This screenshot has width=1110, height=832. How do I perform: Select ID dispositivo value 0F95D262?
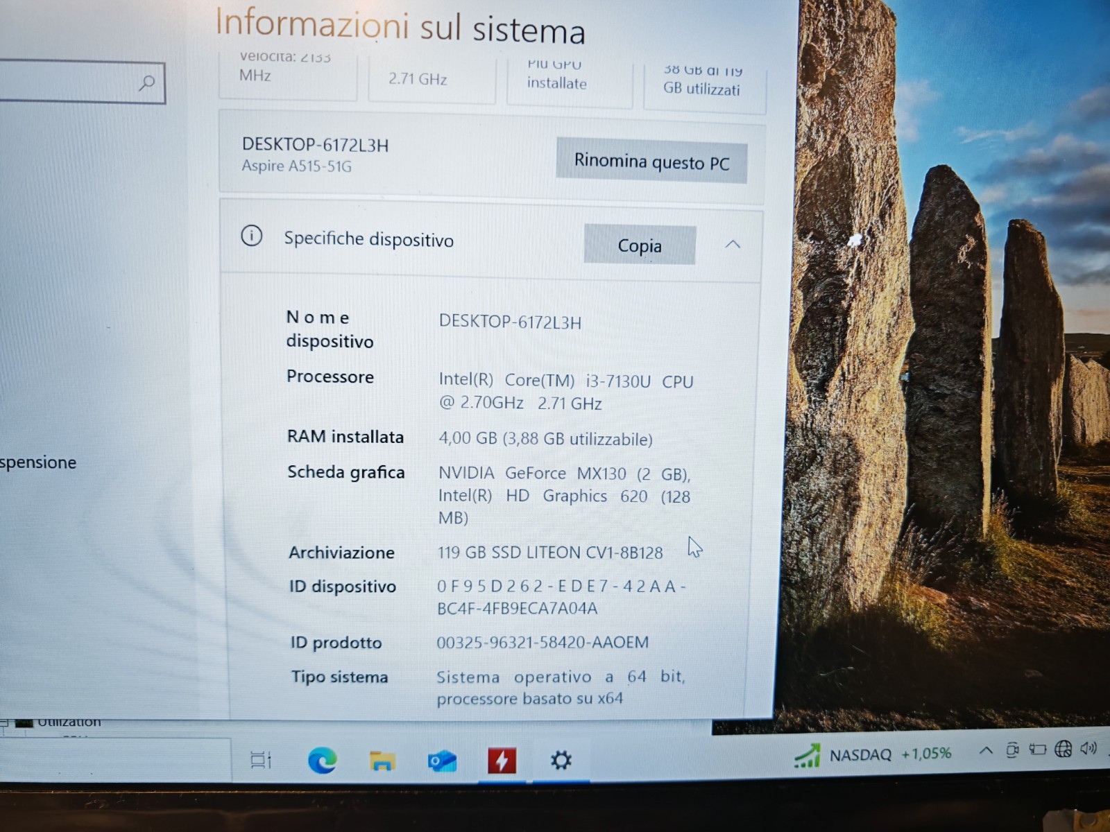[x=561, y=597]
